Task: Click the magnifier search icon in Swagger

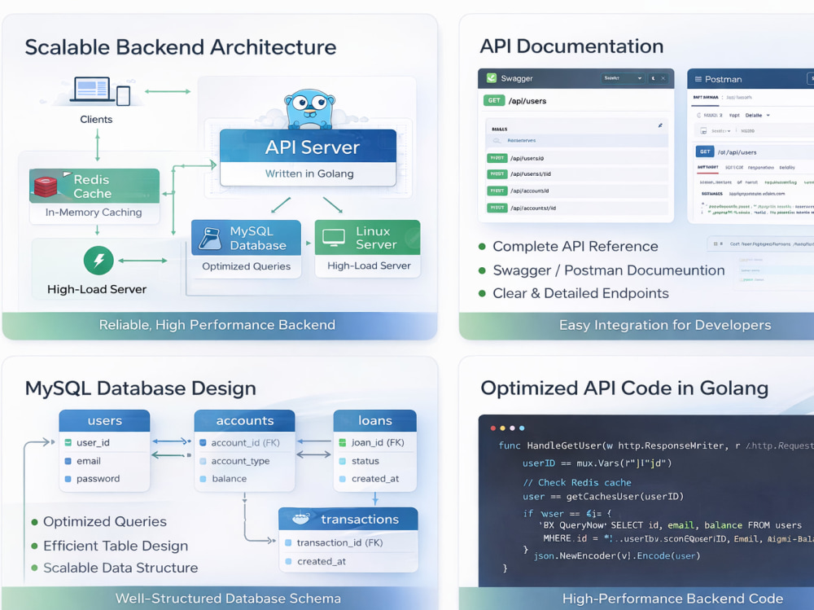Action: click(x=497, y=140)
